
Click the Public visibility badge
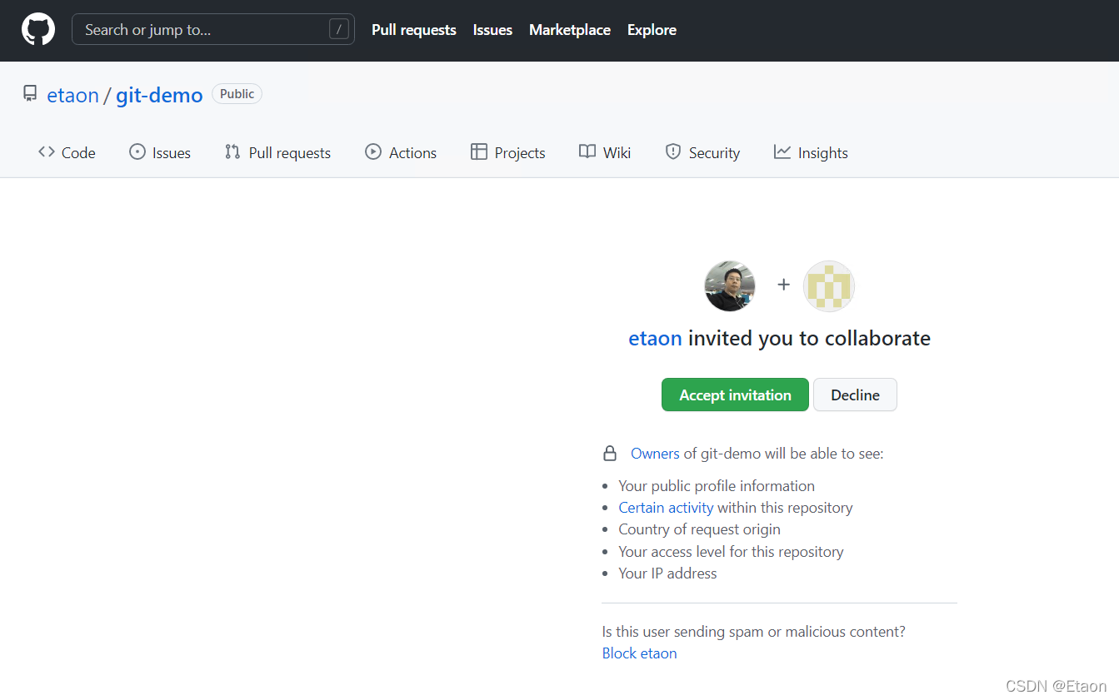click(237, 94)
